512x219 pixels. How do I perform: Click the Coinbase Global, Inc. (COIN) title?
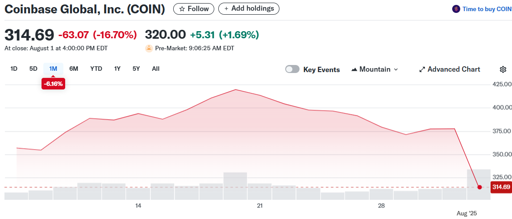(84, 9)
